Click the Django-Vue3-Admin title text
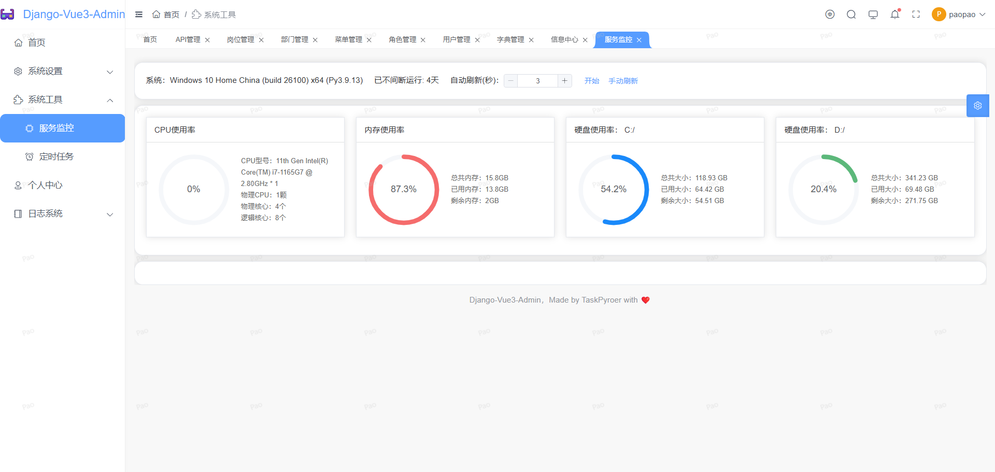This screenshot has width=995, height=472. click(74, 15)
